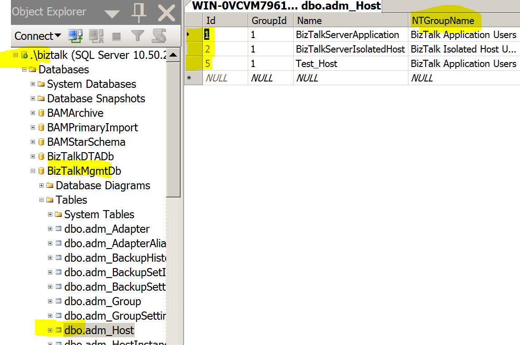Click the NULL cell under Name column
The height and width of the screenshot is (345, 520).
pyautogui.click(x=351, y=78)
